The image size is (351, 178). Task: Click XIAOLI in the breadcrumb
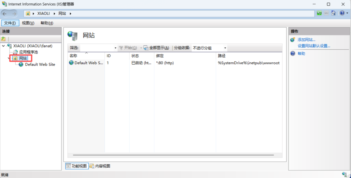pos(44,13)
